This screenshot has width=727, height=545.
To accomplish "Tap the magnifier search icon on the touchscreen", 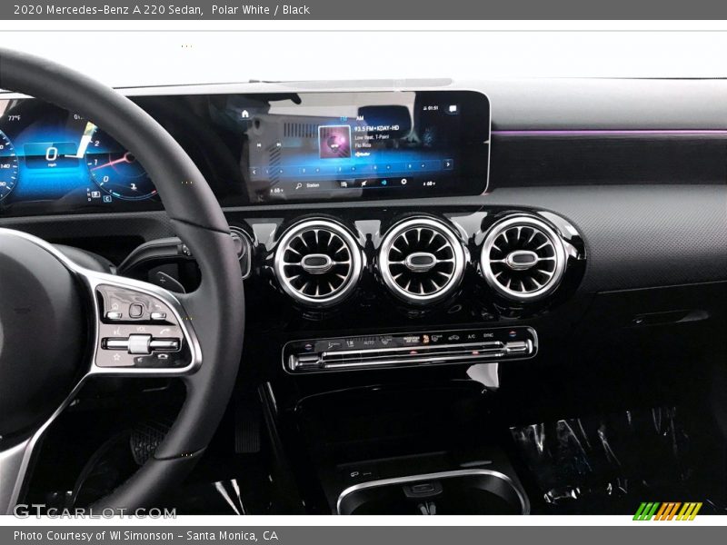I will click(299, 186).
